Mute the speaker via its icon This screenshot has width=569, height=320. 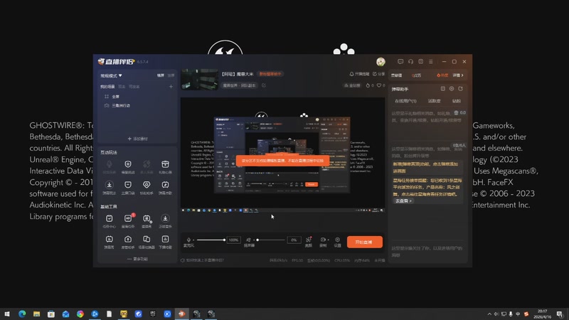coord(248,240)
